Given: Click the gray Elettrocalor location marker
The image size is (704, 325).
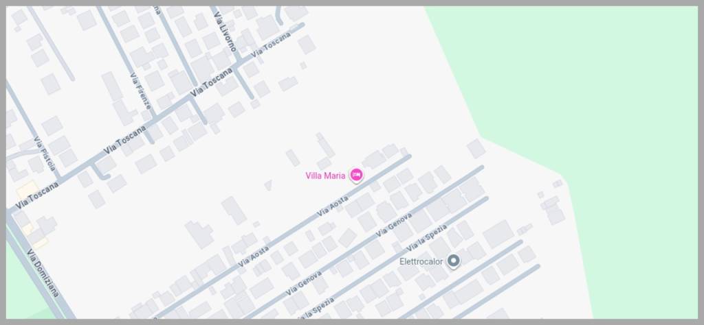Looking at the screenshot, I should click(x=454, y=261).
